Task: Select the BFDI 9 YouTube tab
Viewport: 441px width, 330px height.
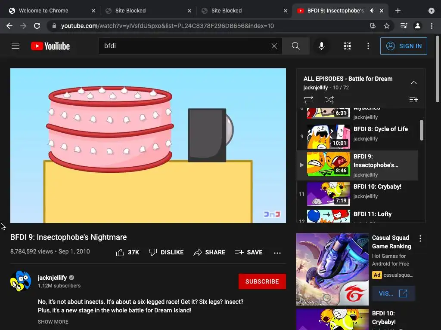Action: [x=335, y=11]
